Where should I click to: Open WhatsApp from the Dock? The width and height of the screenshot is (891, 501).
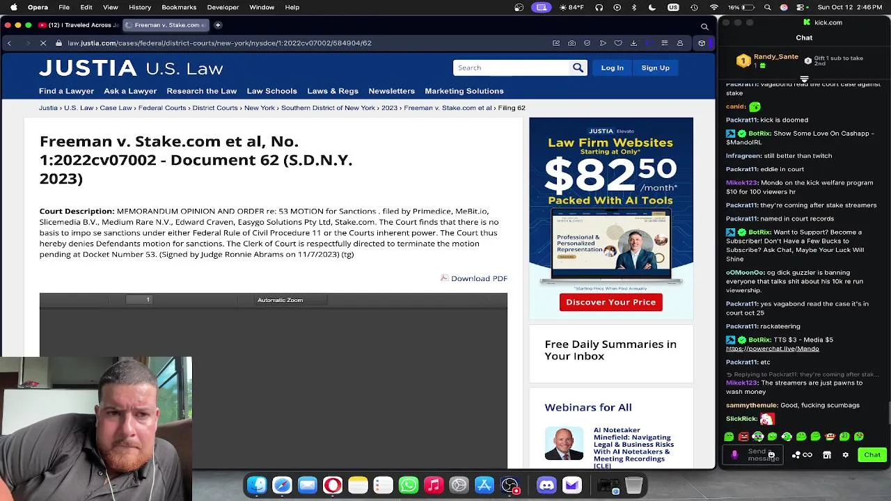409,485
